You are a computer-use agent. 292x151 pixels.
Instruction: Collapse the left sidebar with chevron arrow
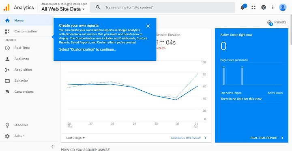tap(52, 147)
